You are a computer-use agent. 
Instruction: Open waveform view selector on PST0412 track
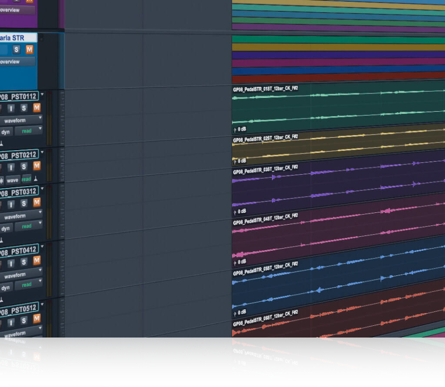pyautogui.click(x=21, y=274)
